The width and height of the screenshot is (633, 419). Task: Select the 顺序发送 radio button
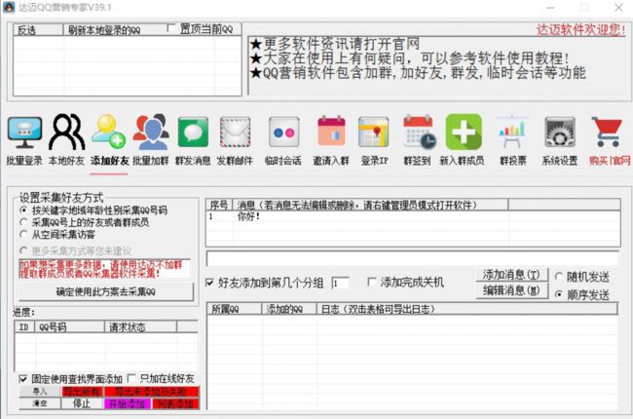[x=559, y=294]
